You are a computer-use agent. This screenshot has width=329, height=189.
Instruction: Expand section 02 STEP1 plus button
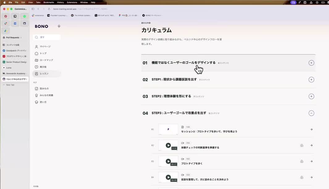tap(311, 79)
